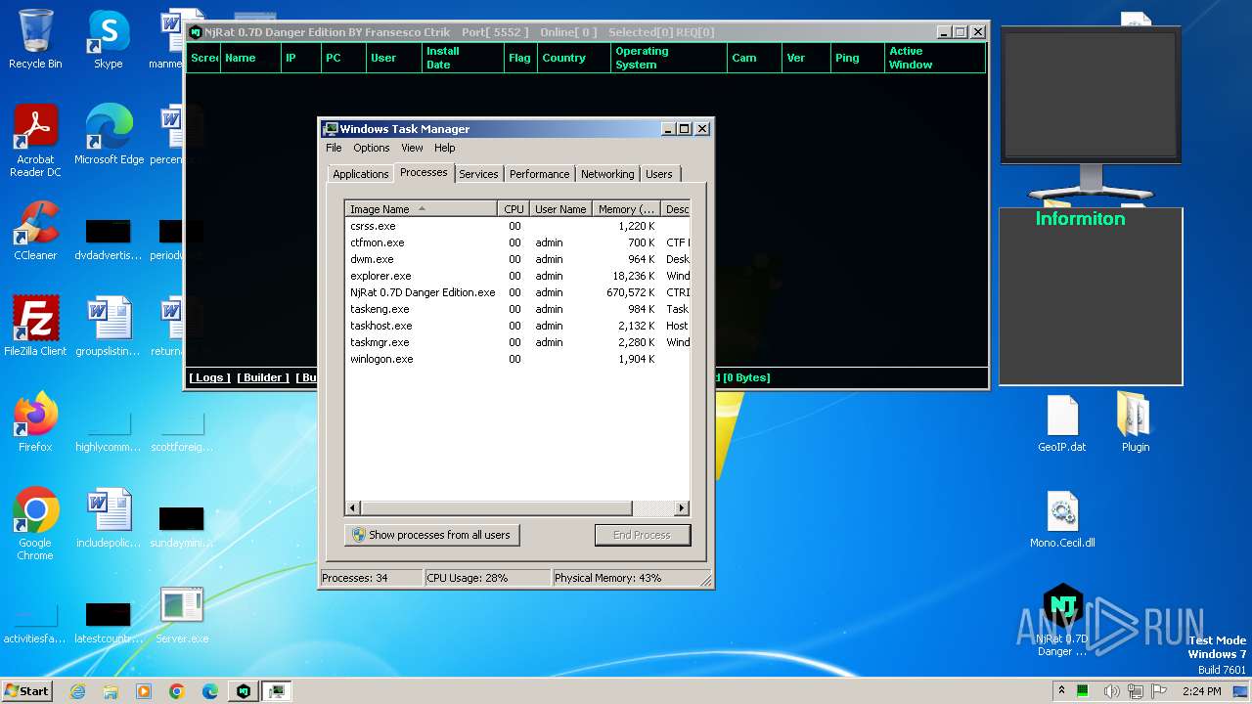The width and height of the screenshot is (1252, 704).
Task: Switch to Networking tab
Action: (x=607, y=174)
